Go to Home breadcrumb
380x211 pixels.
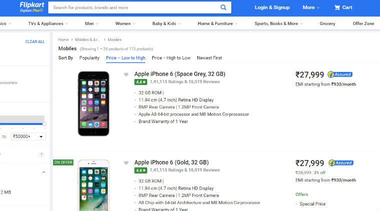[64, 39]
